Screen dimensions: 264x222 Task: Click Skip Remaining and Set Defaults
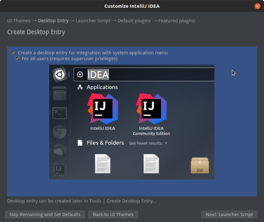tap(45, 215)
